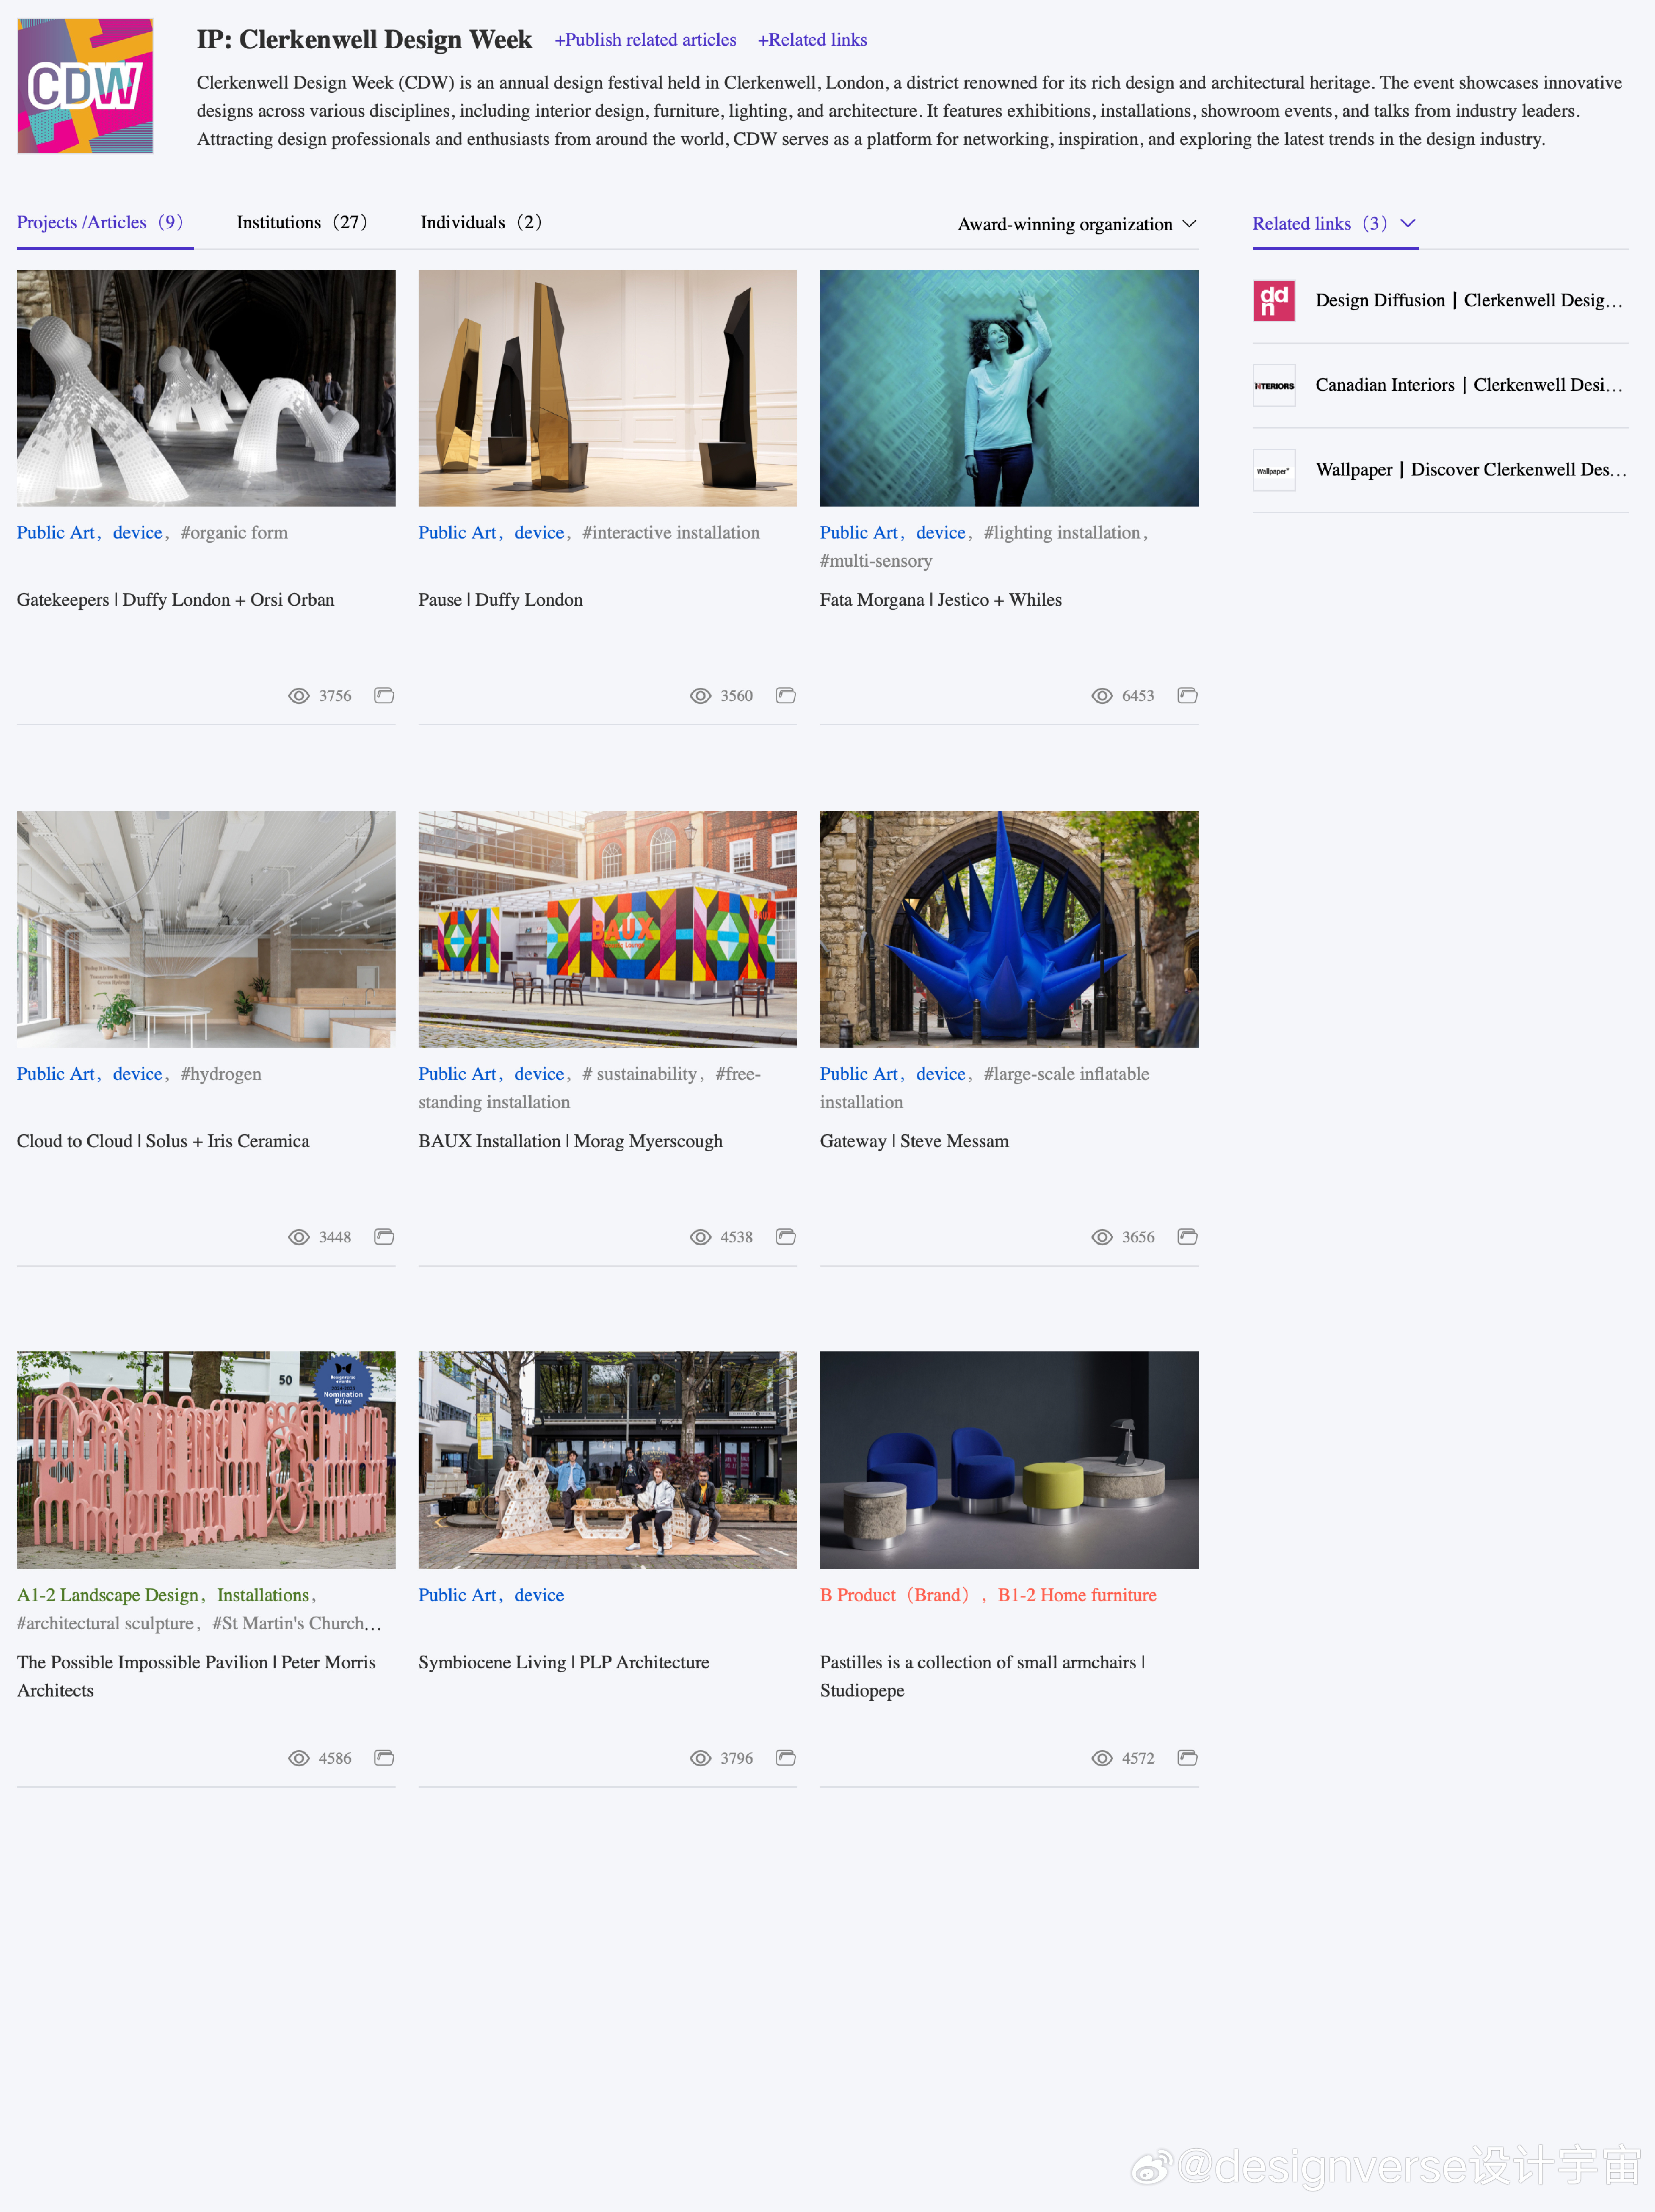The width and height of the screenshot is (1655, 2212).
Task: Click Fata Morgana teal wall thumbnail
Action: (1009, 388)
